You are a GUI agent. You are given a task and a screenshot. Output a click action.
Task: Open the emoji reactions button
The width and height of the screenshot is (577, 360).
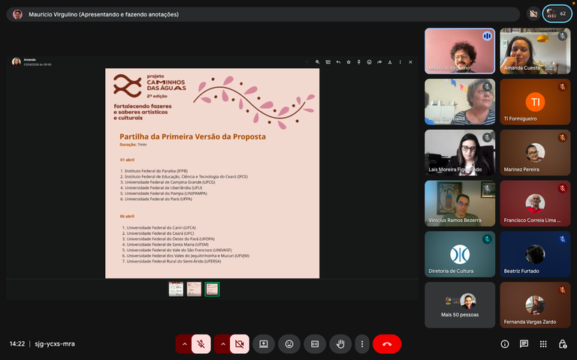click(x=289, y=344)
